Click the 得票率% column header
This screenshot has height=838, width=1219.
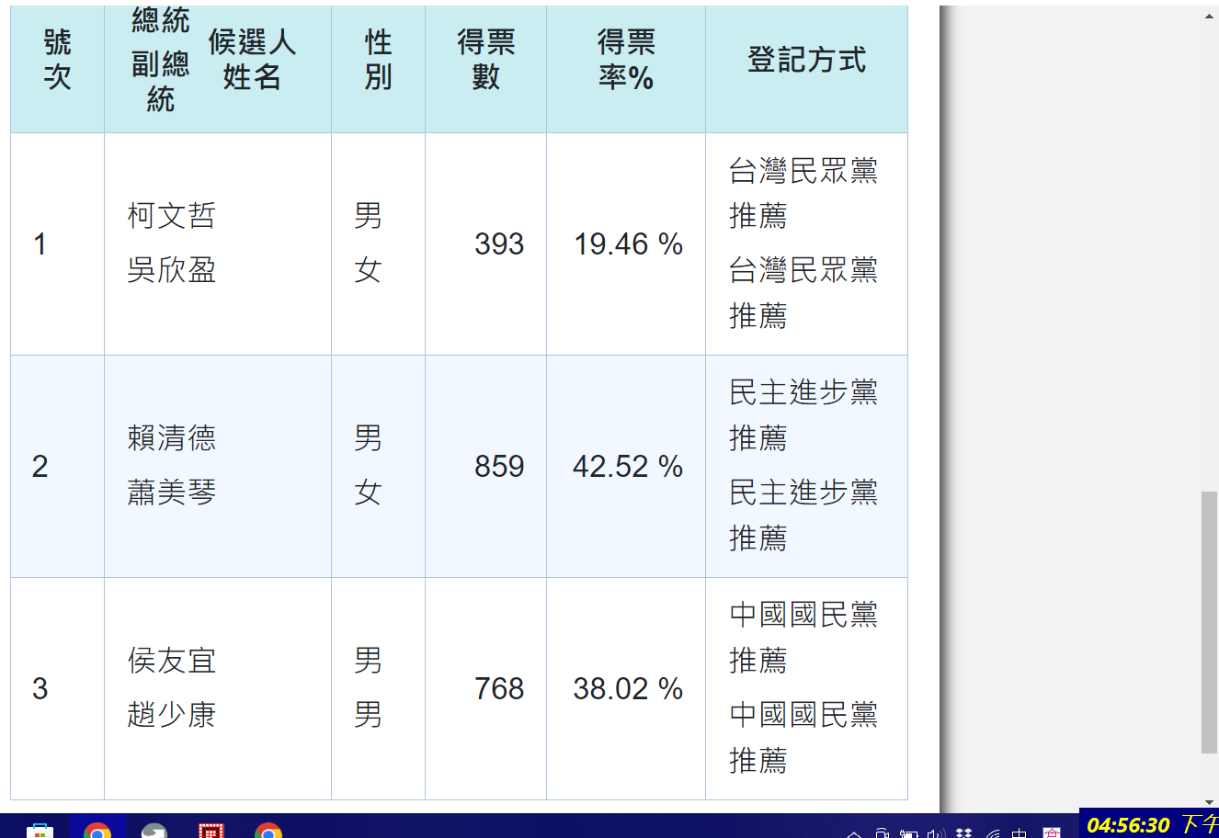[626, 60]
